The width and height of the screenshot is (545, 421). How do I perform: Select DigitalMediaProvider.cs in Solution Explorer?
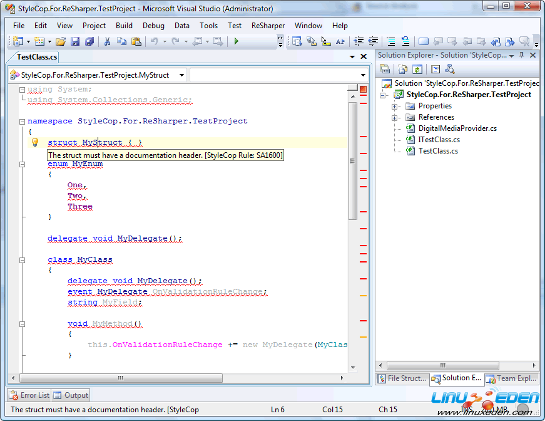coord(457,128)
